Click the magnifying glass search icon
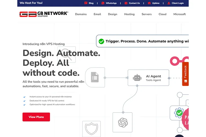This screenshot has height=137, width=206. tap(67, 55)
